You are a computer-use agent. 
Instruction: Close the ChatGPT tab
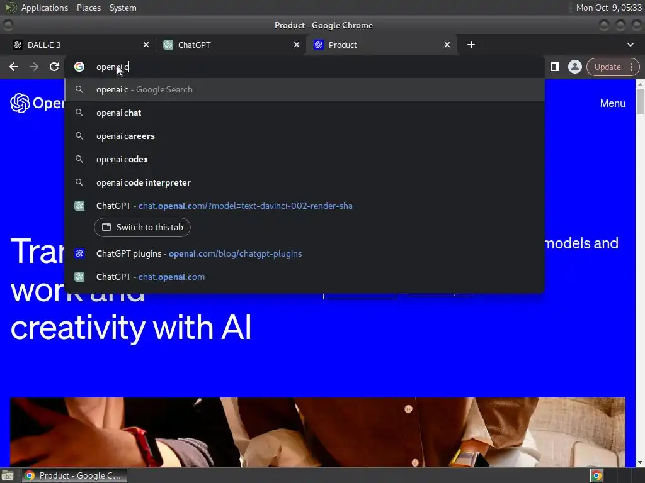[x=297, y=45]
